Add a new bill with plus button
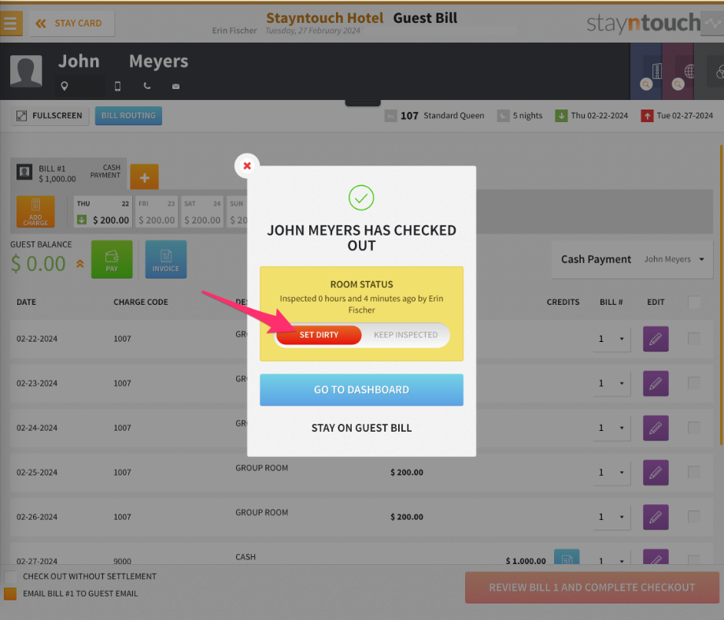724x620 pixels. [144, 177]
